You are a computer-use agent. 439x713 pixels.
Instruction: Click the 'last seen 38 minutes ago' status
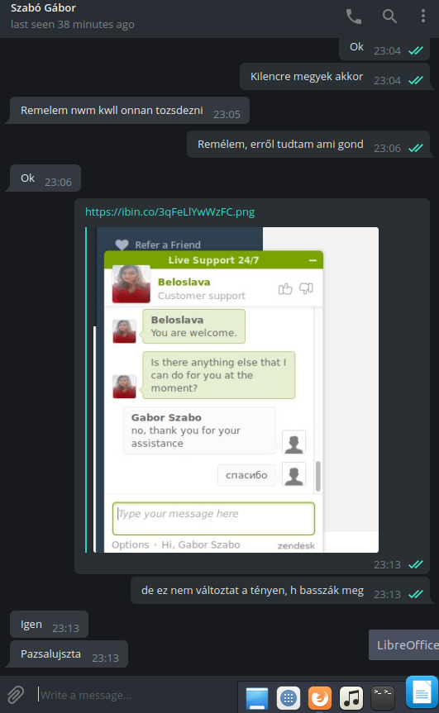[72, 24]
